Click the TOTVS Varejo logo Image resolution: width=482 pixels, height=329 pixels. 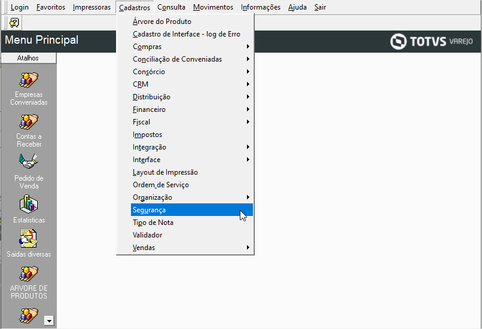click(x=432, y=41)
